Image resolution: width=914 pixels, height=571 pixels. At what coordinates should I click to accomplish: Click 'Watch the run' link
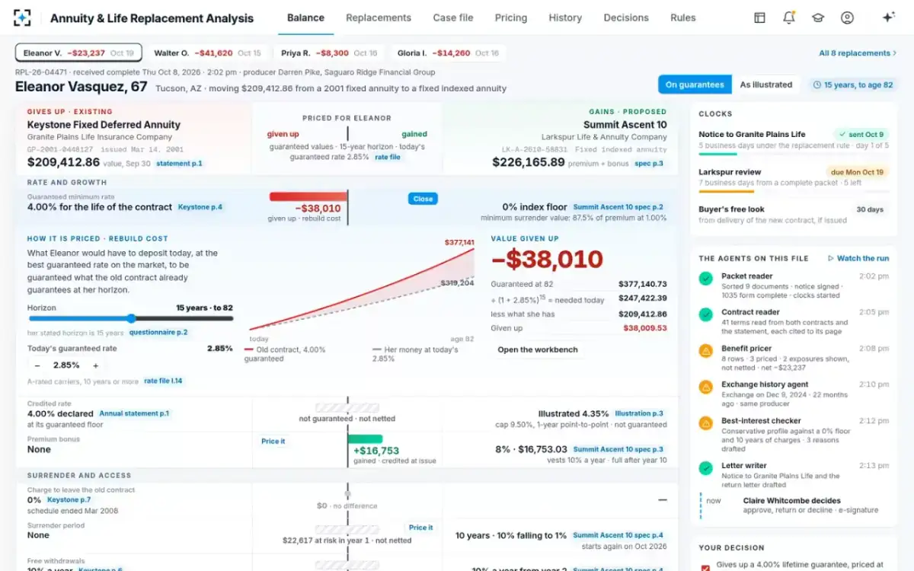click(858, 258)
